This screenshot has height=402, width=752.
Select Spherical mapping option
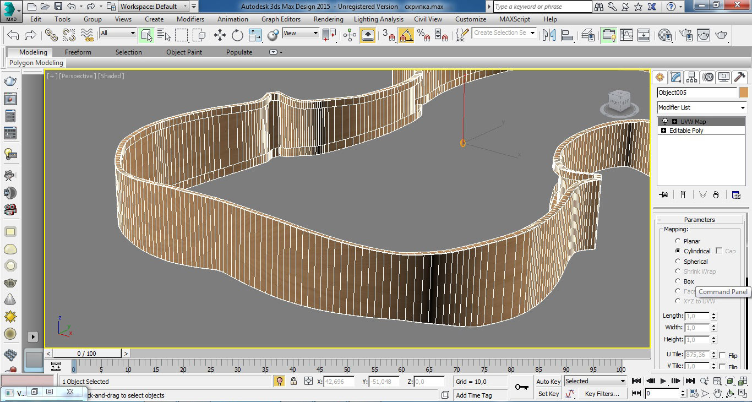678,262
